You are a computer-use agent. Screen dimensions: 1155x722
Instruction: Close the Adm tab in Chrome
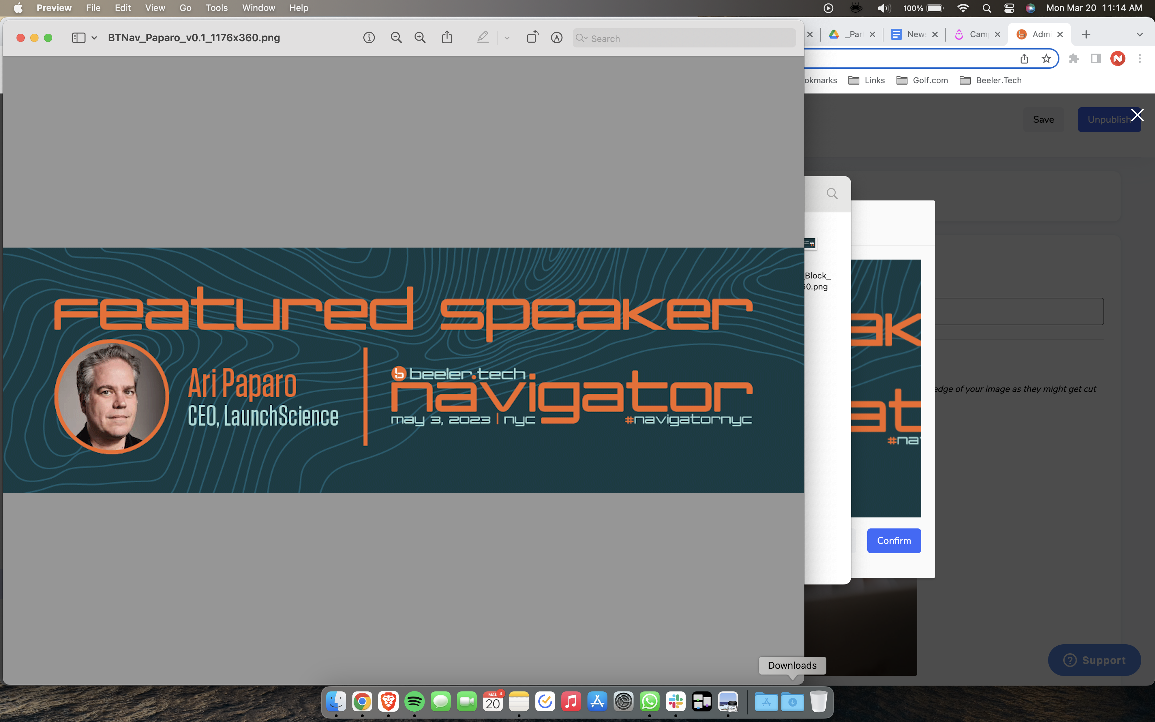[1060, 34]
